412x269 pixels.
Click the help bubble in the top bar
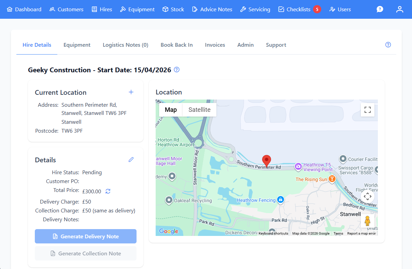pyautogui.click(x=380, y=9)
